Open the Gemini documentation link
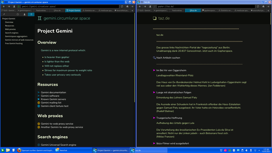272x153 pixels. [x=53, y=92]
